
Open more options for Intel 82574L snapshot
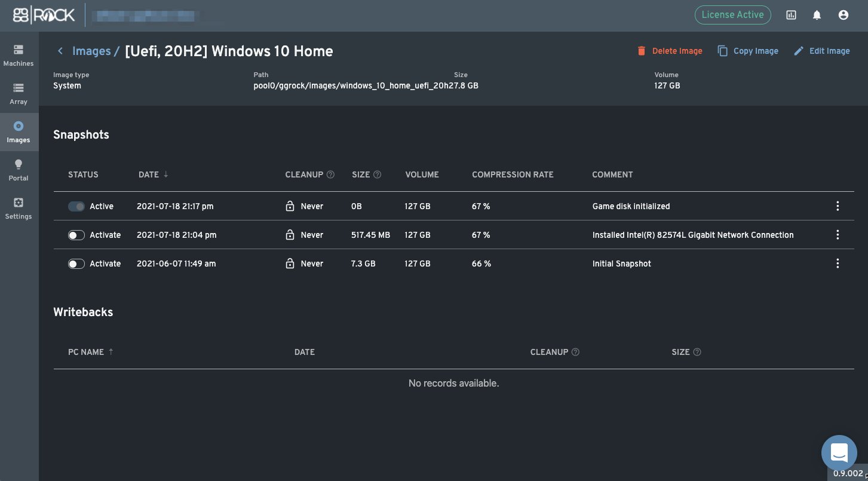(x=838, y=235)
